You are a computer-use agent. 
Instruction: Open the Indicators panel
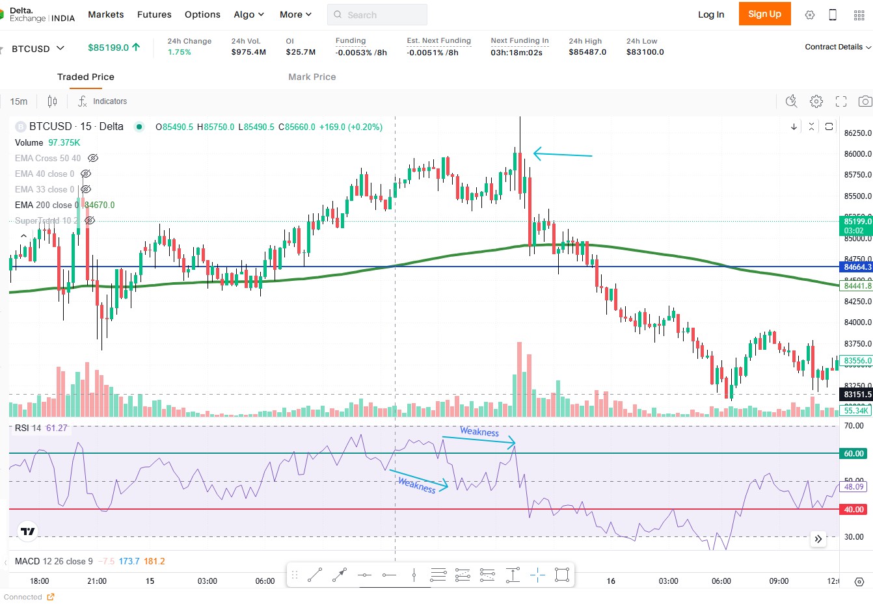coord(103,101)
